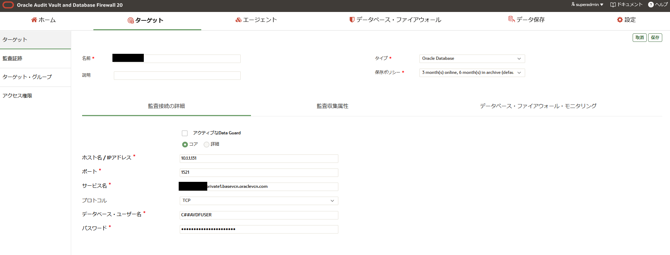Click the 保存 button

[655, 38]
